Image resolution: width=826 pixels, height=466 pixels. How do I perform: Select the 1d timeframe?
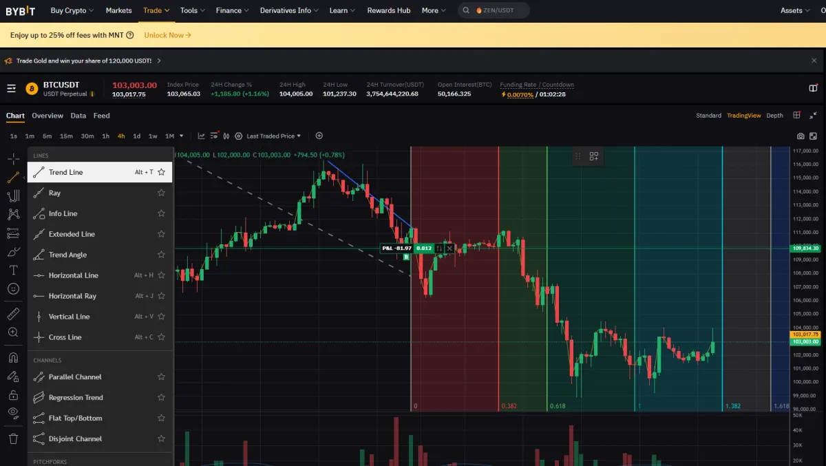click(x=137, y=136)
